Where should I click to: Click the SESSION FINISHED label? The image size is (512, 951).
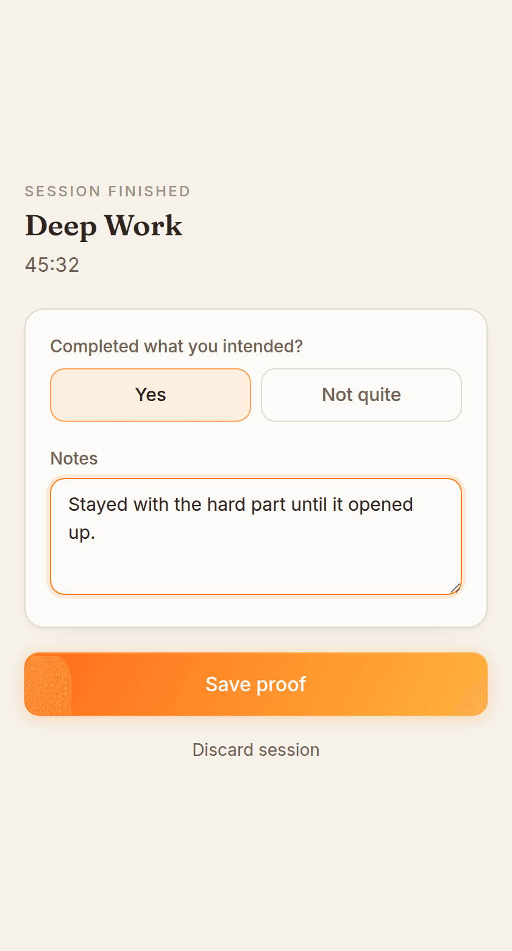click(x=108, y=191)
